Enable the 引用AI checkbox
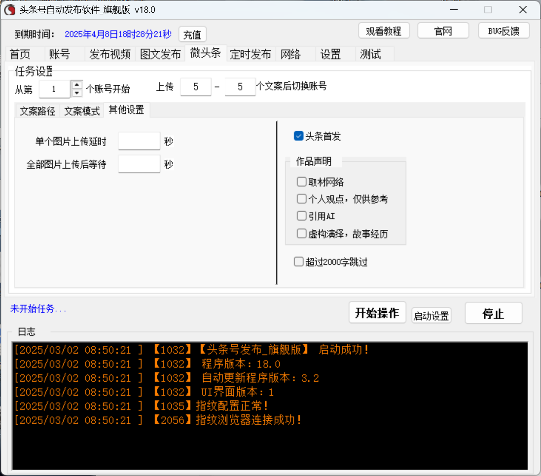The width and height of the screenshot is (541, 476). tap(301, 216)
